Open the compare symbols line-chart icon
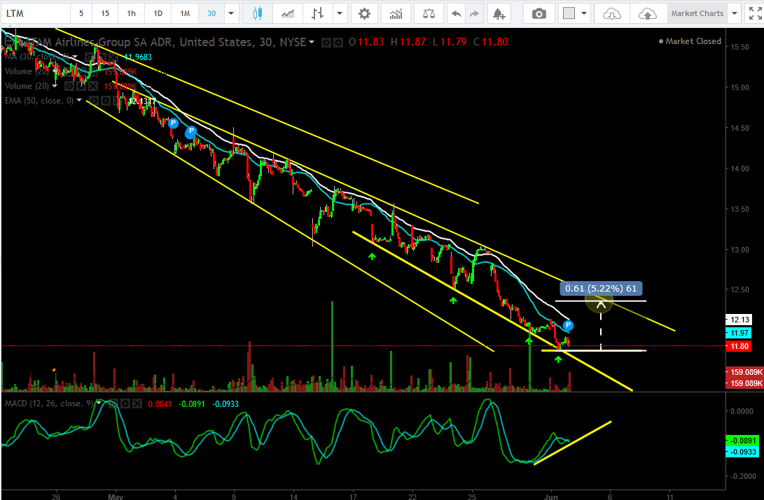The height and width of the screenshot is (500, 764). 287,13
